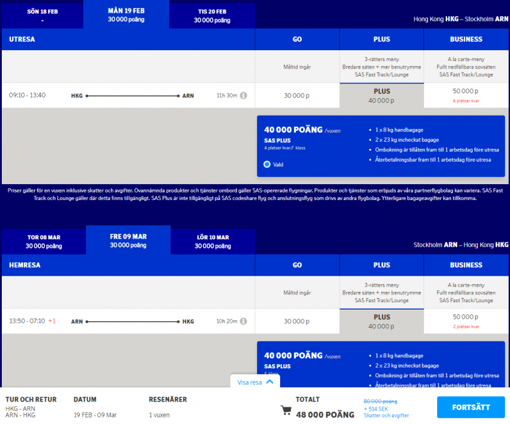Choose outbound Business fare at 50 000 p
510x424 pixels.
coord(466,95)
